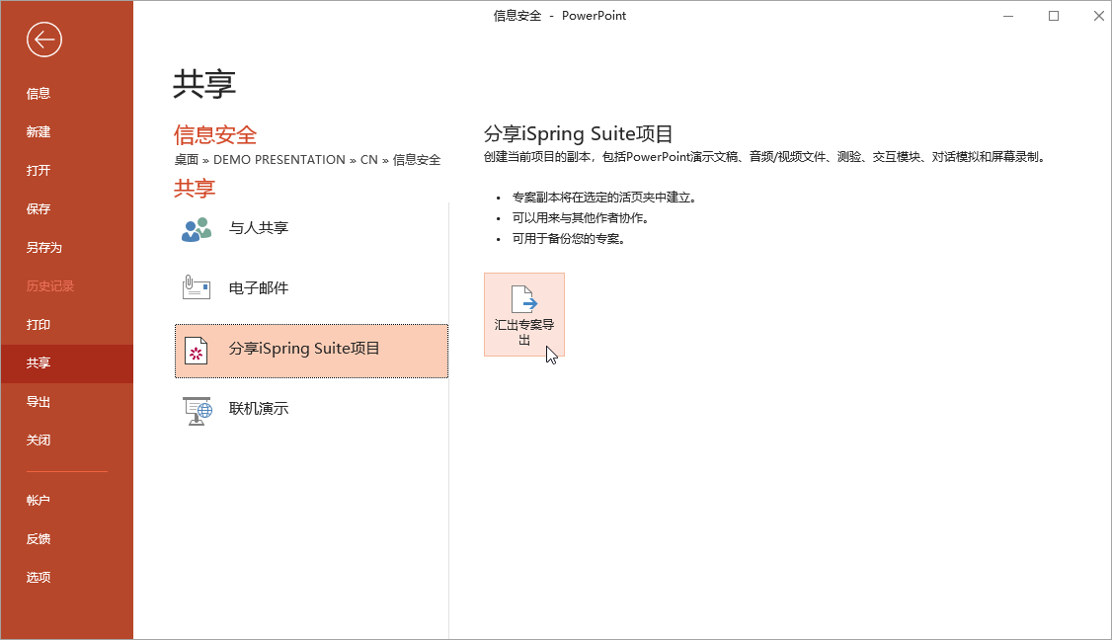Open the 帐户 page
1112x640 pixels.
point(39,500)
